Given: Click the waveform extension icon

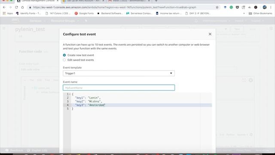Looking at the screenshot, I should tap(249, 7).
